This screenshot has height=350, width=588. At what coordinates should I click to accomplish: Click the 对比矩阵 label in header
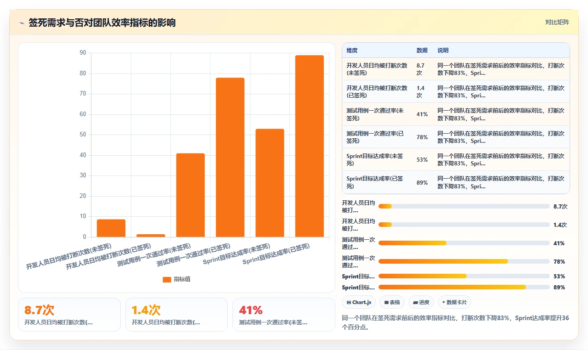tap(557, 22)
